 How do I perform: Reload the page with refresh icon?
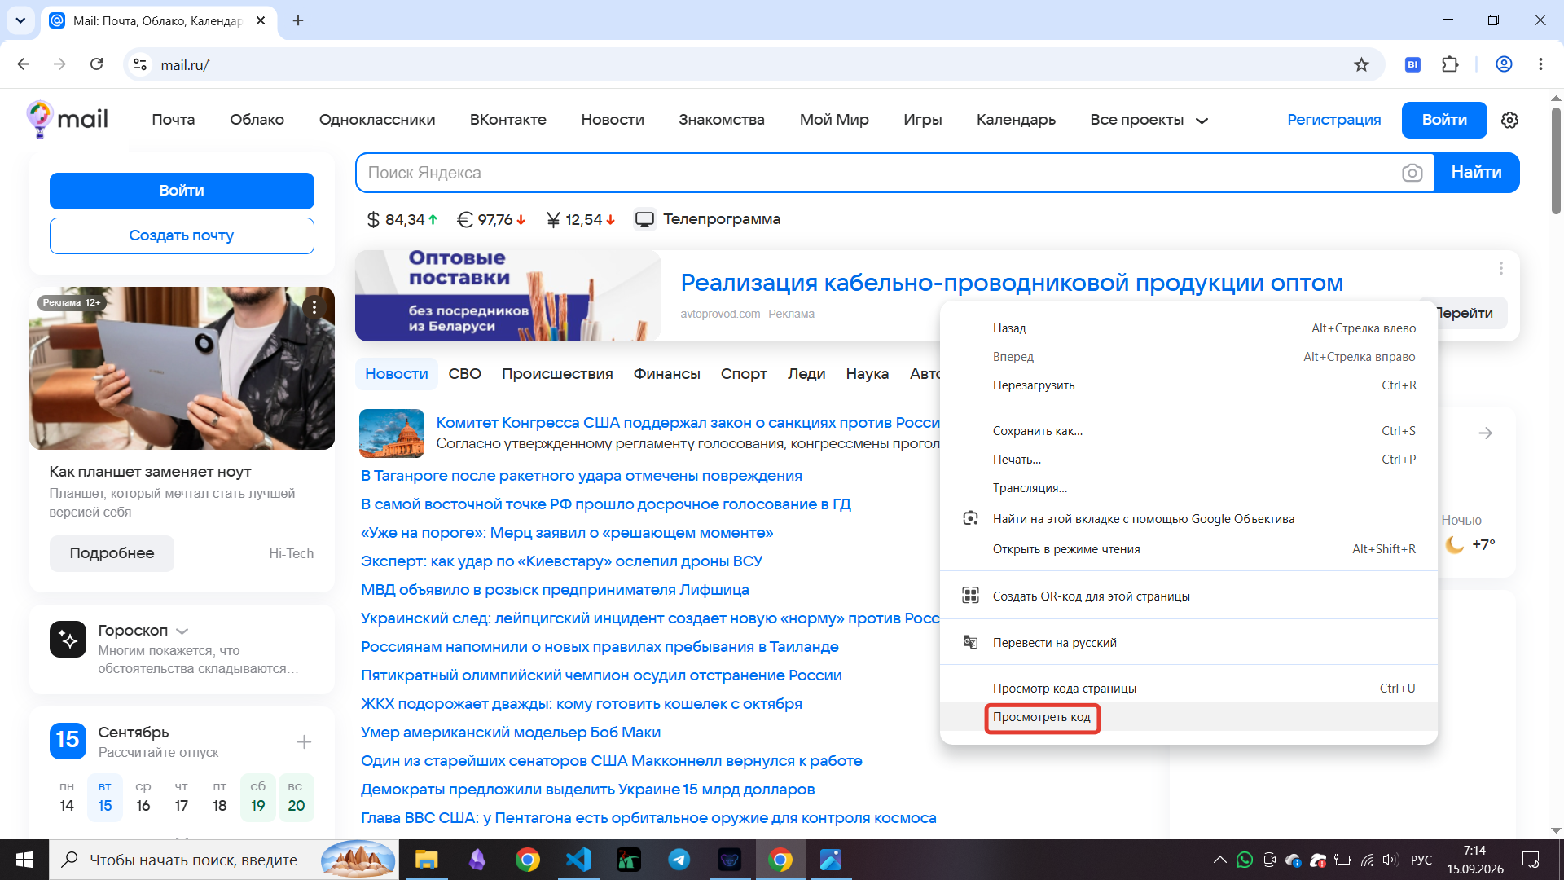tap(96, 64)
